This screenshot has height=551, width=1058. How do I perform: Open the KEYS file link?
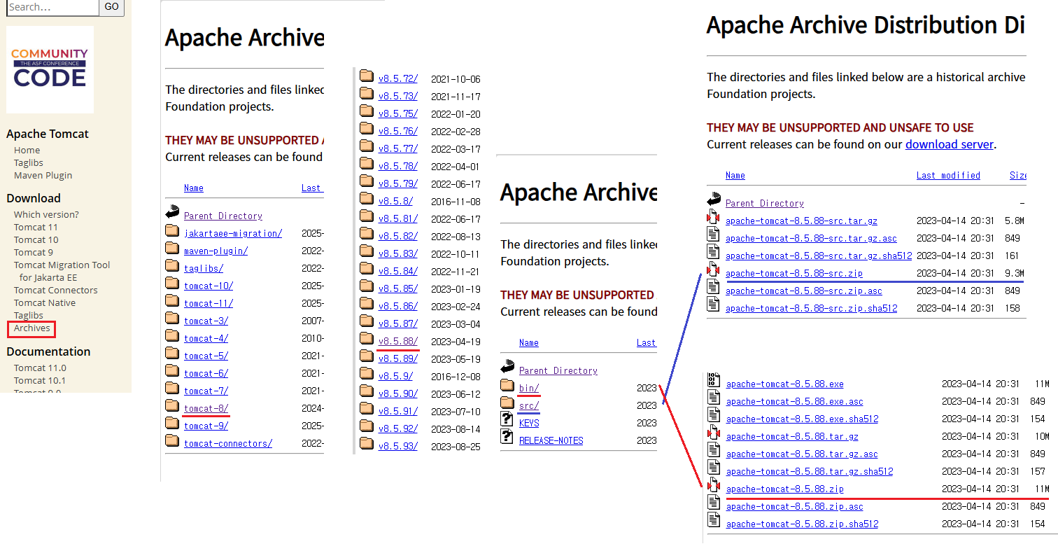click(529, 424)
